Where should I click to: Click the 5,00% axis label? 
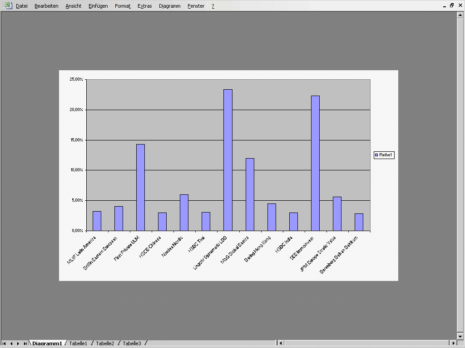point(77,200)
